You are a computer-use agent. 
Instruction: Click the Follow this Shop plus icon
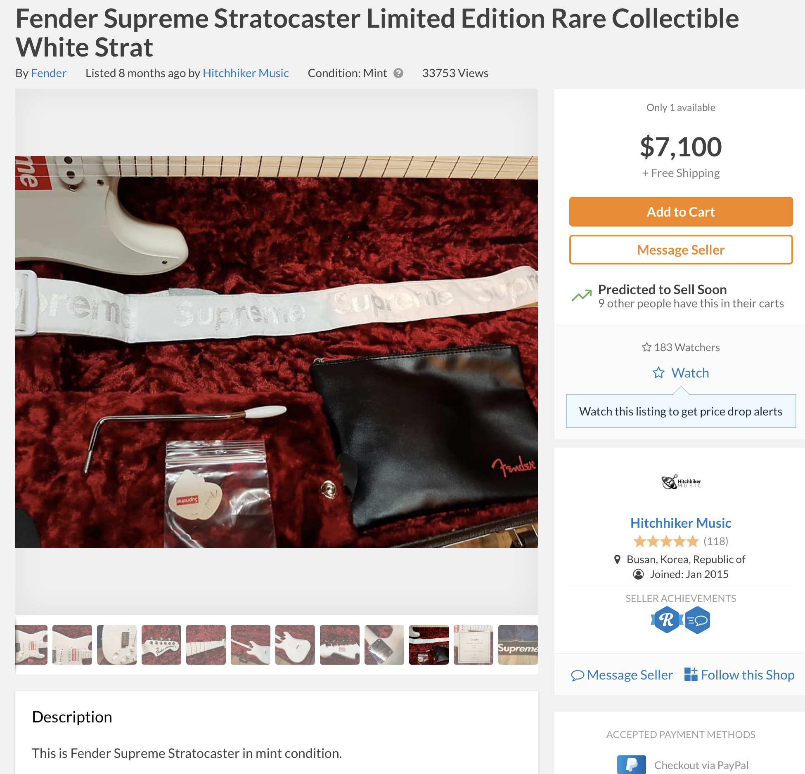coord(691,674)
